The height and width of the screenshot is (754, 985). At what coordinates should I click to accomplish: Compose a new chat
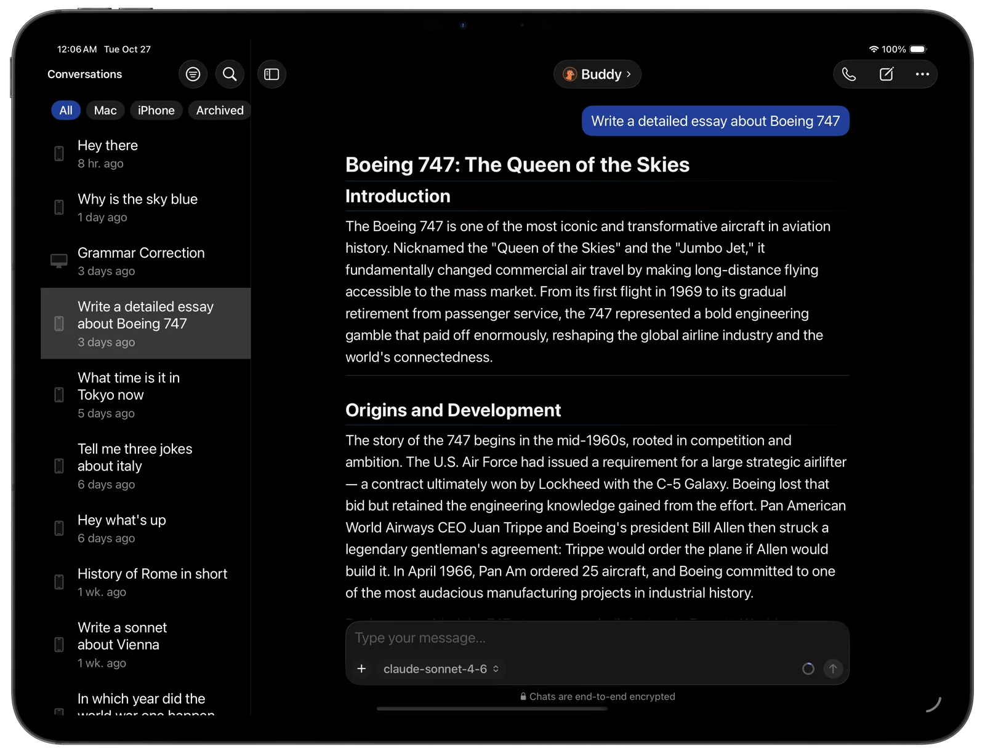tap(886, 74)
